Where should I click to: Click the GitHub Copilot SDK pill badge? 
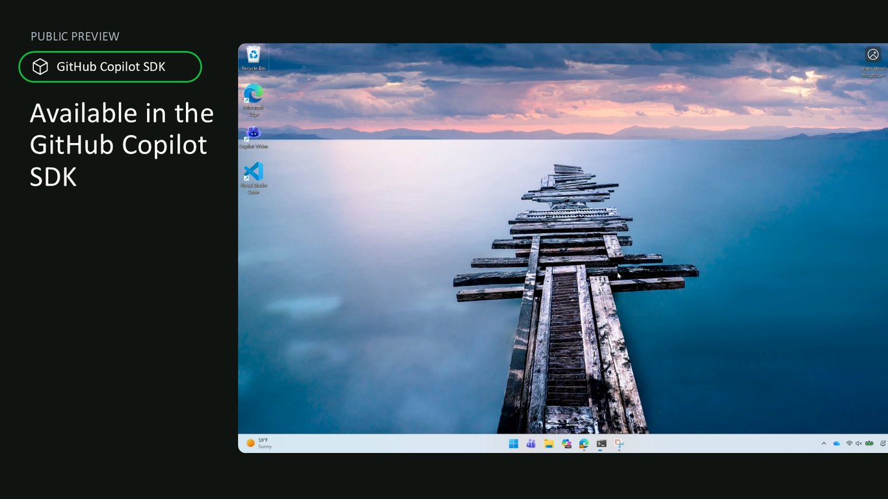[110, 67]
